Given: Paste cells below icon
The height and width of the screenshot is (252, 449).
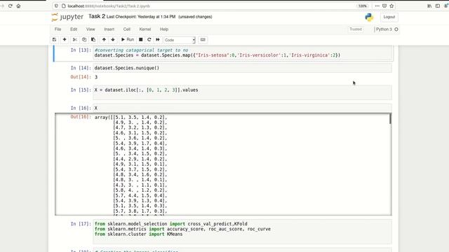Looking at the screenshot, I should pos(93,40).
